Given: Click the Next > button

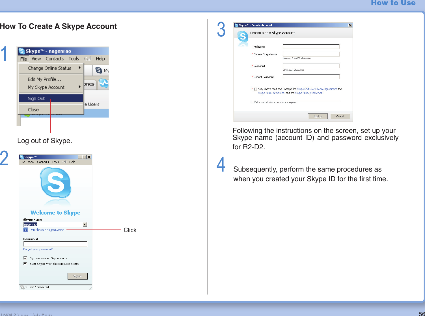Looking at the screenshot, I should (318, 116).
